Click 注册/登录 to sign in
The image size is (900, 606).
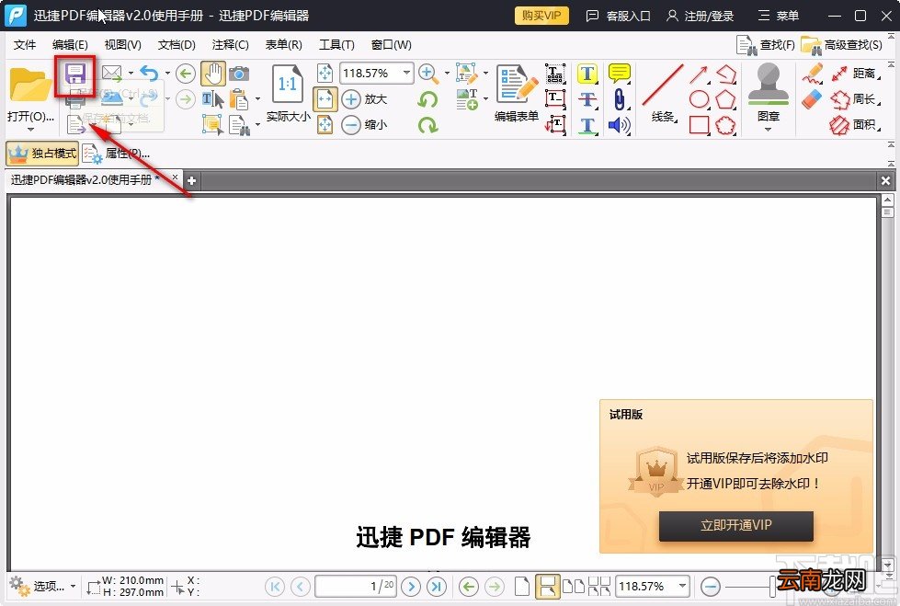(701, 16)
